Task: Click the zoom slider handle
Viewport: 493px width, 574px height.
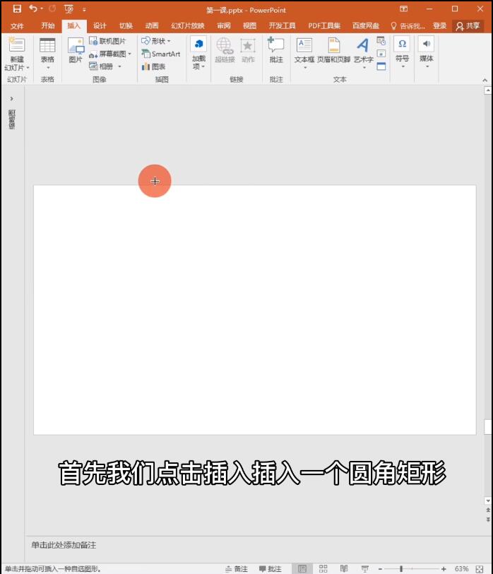Action: pos(401,569)
